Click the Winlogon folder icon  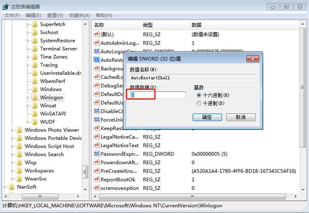pyautogui.click(x=35, y=97)
